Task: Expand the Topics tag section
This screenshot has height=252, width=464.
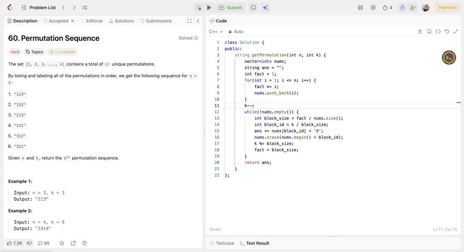Action: 34,52
